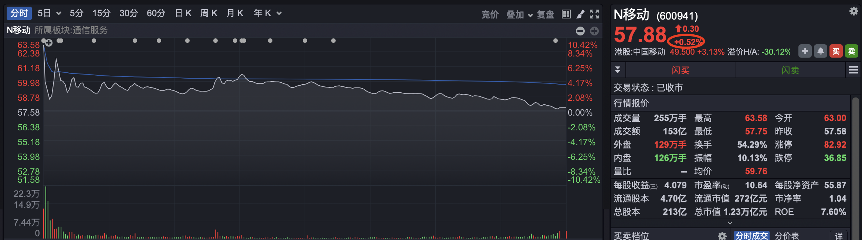Expand more quote data chevron
862x240 pixels.
coord(730,223)
